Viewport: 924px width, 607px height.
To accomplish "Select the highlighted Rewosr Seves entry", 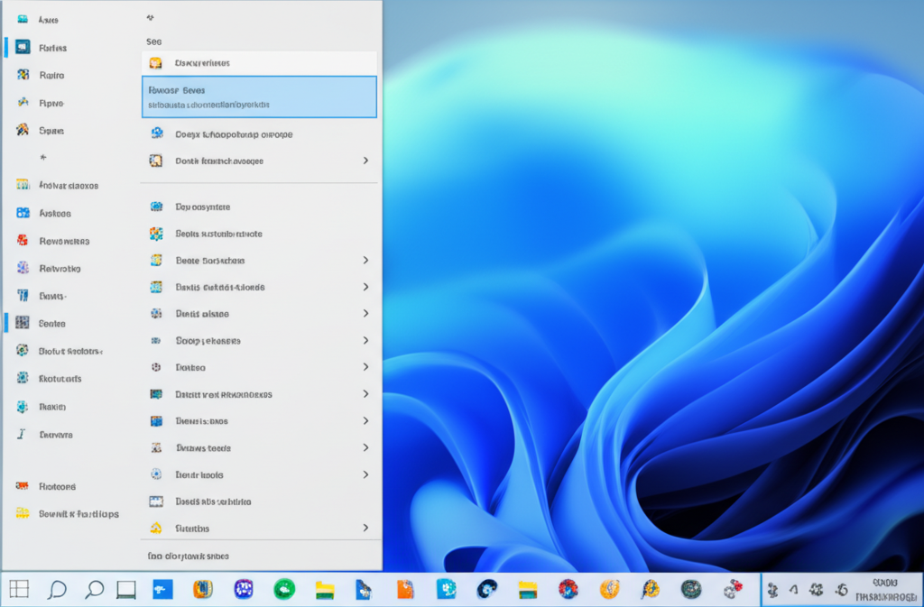I will pos(259,97).
